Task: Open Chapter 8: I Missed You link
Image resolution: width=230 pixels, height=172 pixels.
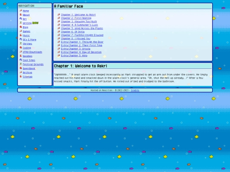Action: (x=76, y=39)
